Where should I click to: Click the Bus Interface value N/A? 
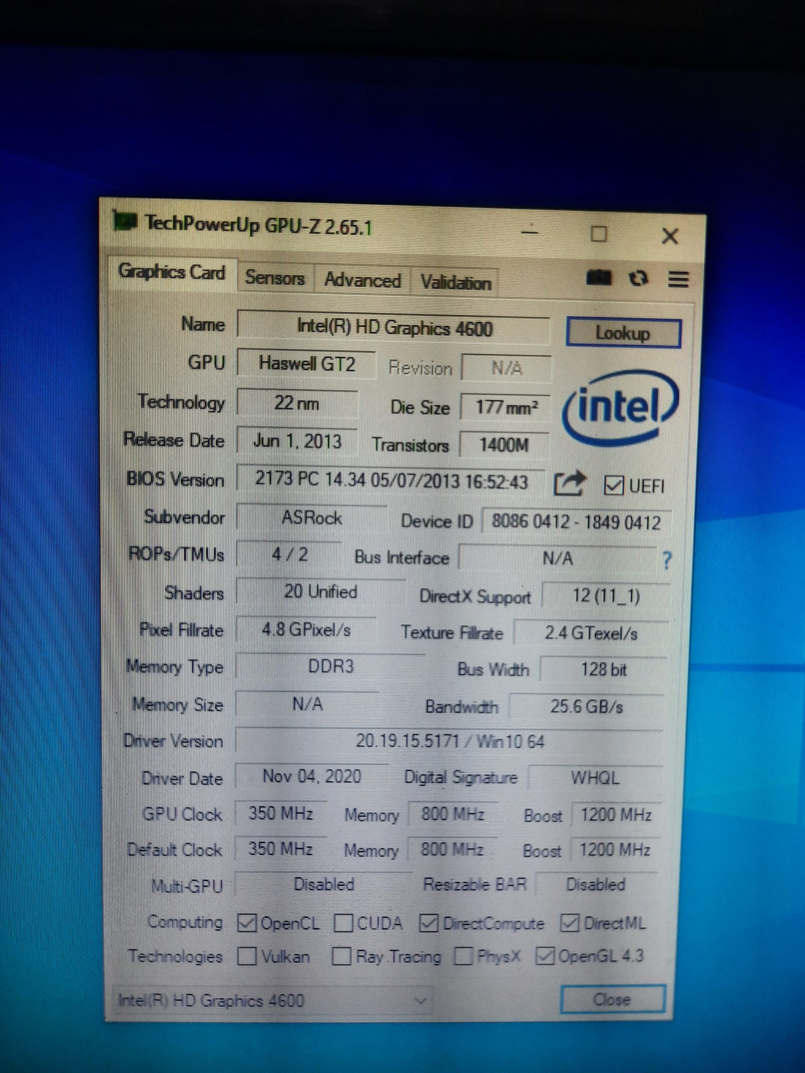coord(557,558)
